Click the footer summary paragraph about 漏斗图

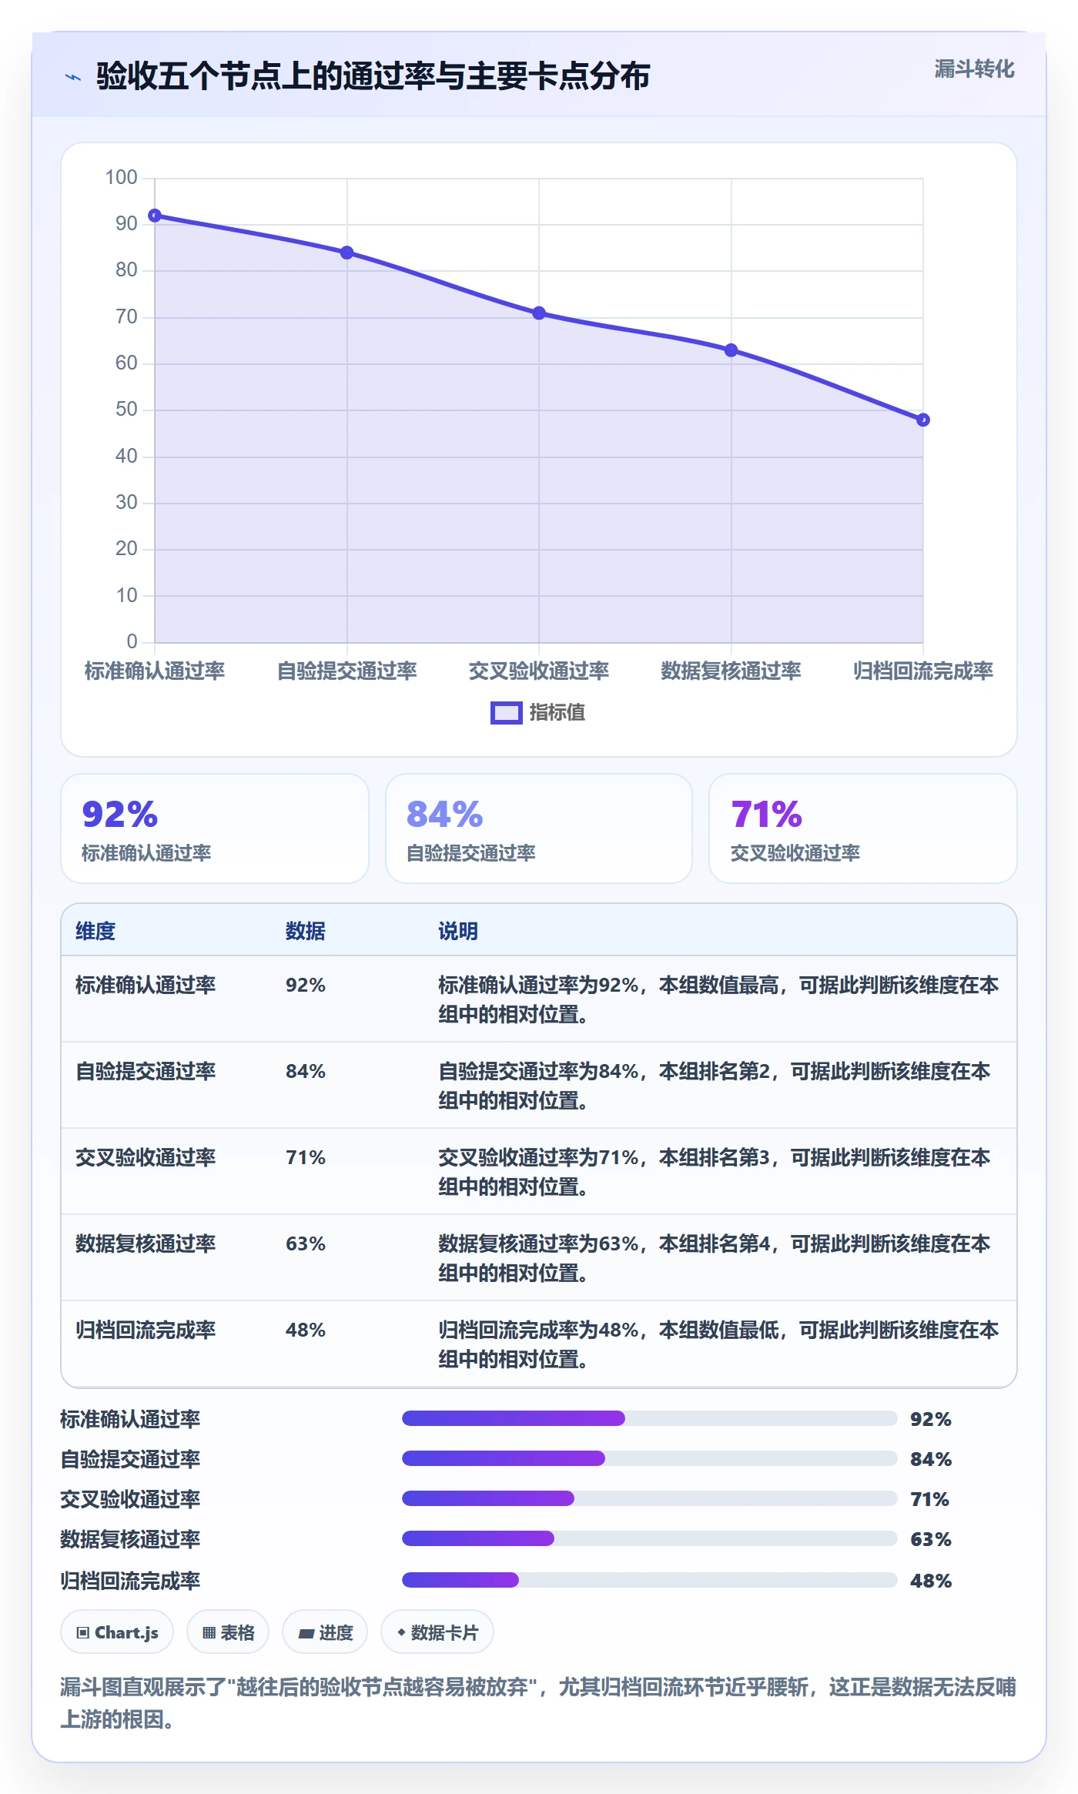538,1702
